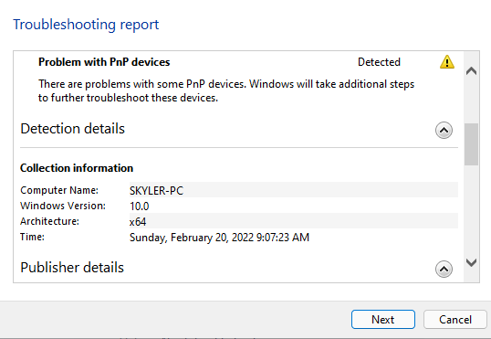Click the Architecture value x64

138,222
